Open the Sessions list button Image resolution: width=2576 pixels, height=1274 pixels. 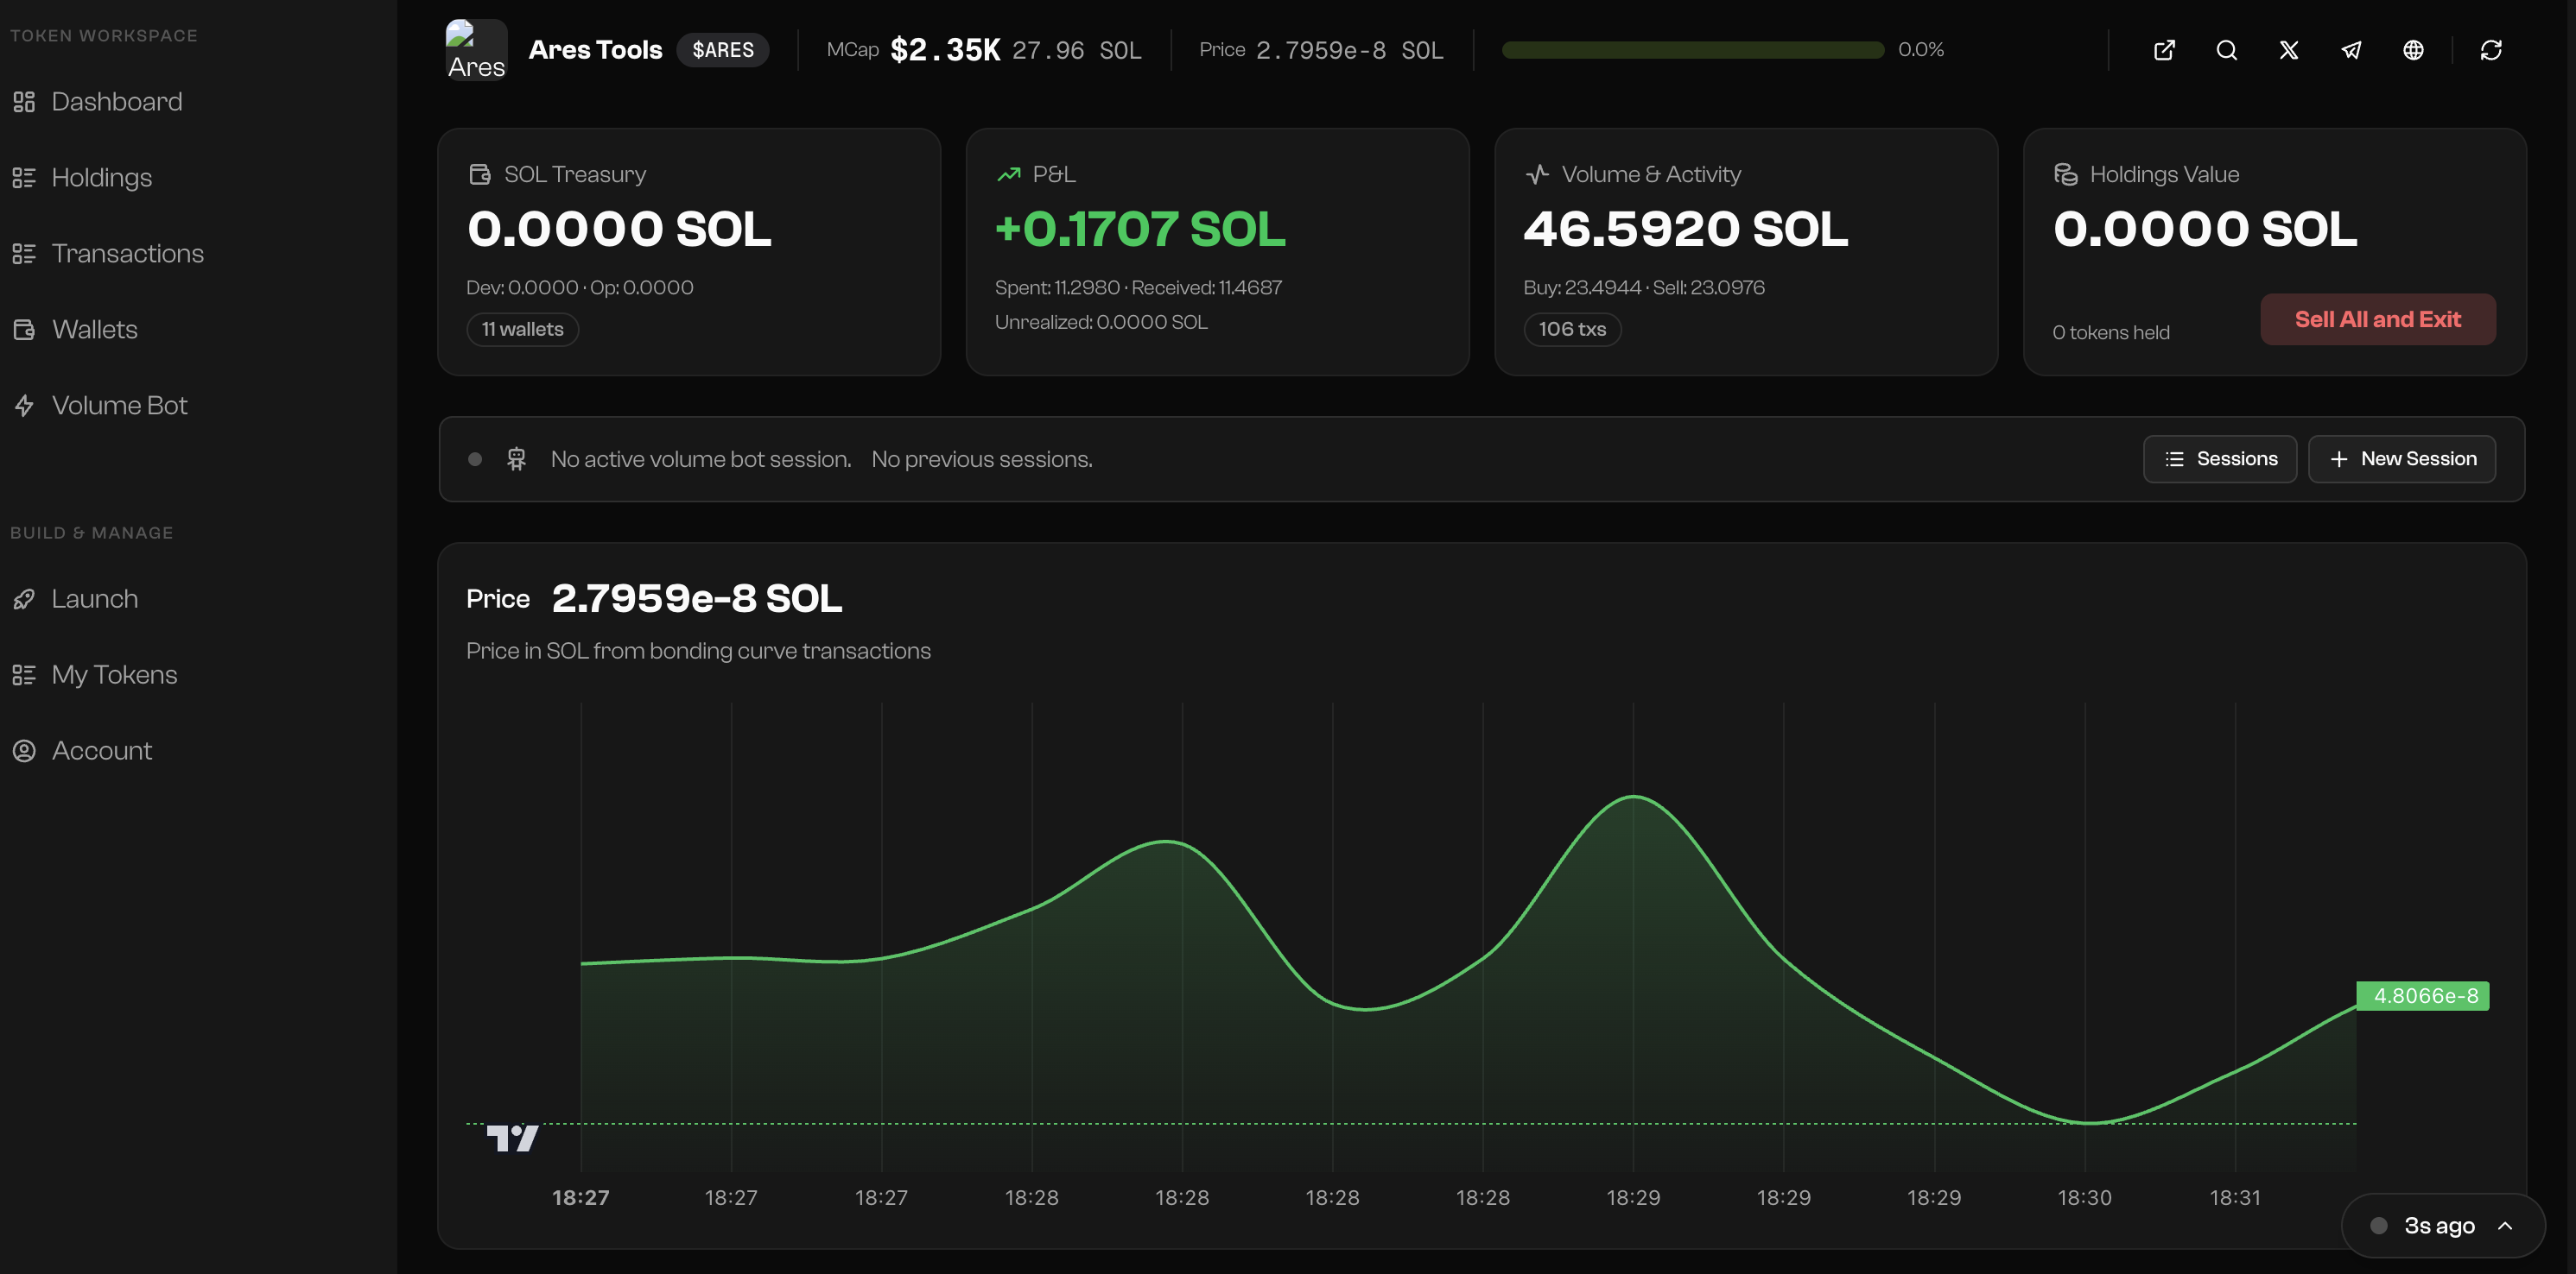pyautogui.click(x=2220, y=460)
